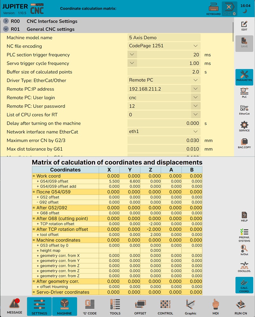The height and width of the screenshot is (317, 255).
Task: Open the In/Out signals viewer
Action: tap(244, 250)
